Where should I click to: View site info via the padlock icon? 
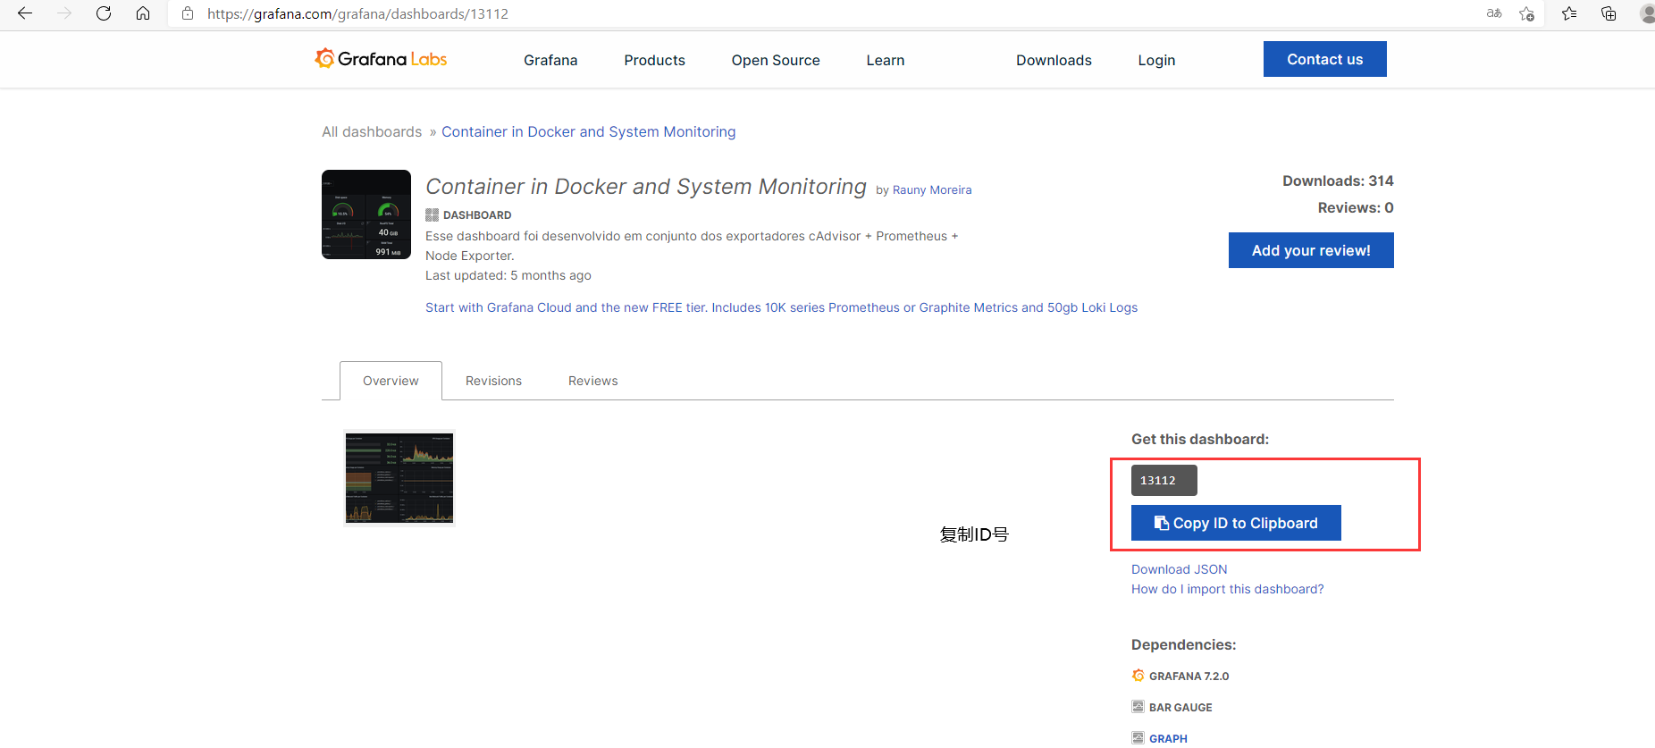click(x=188, y=13)
